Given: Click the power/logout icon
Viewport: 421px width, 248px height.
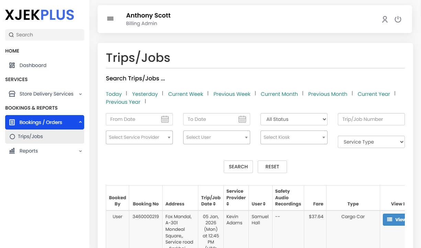Looking at the screenshot, I should pos(398,19).
